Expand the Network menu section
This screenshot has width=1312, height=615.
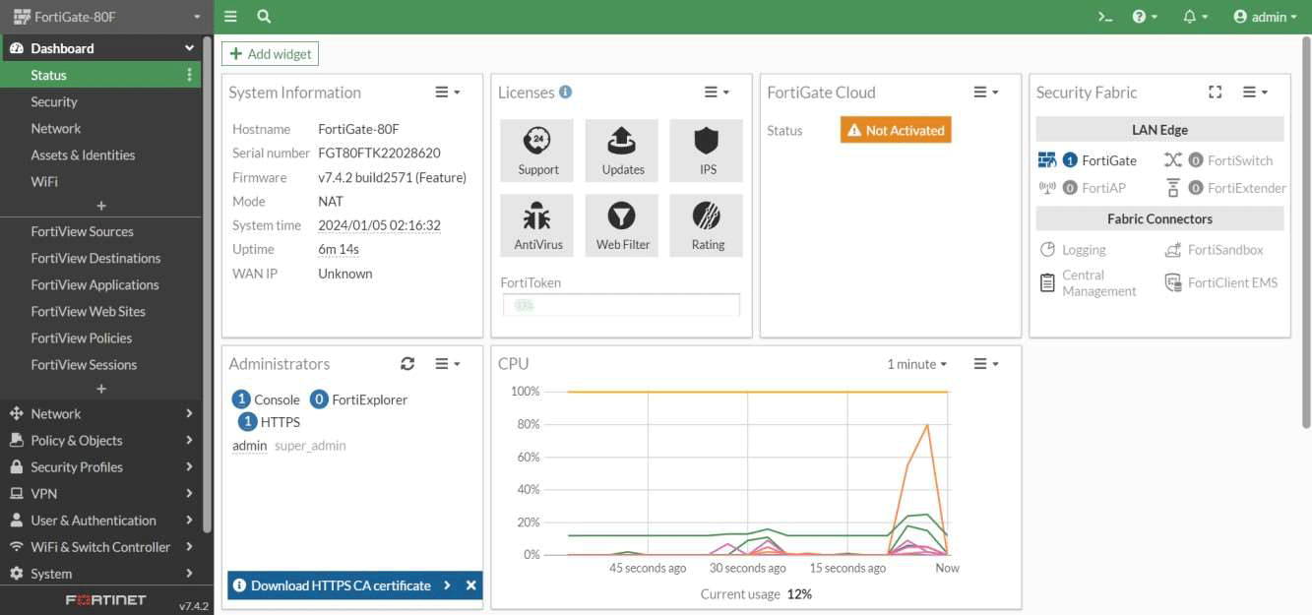pos(100,413)
